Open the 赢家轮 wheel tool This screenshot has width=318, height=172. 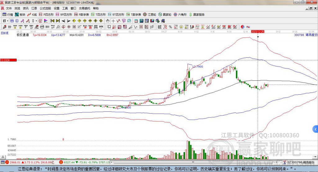click(165, 15)
